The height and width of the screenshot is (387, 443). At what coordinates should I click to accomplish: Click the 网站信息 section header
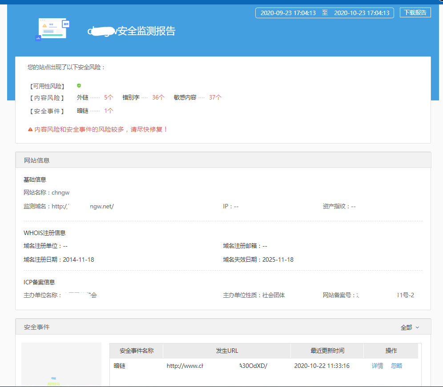(223, 160)
